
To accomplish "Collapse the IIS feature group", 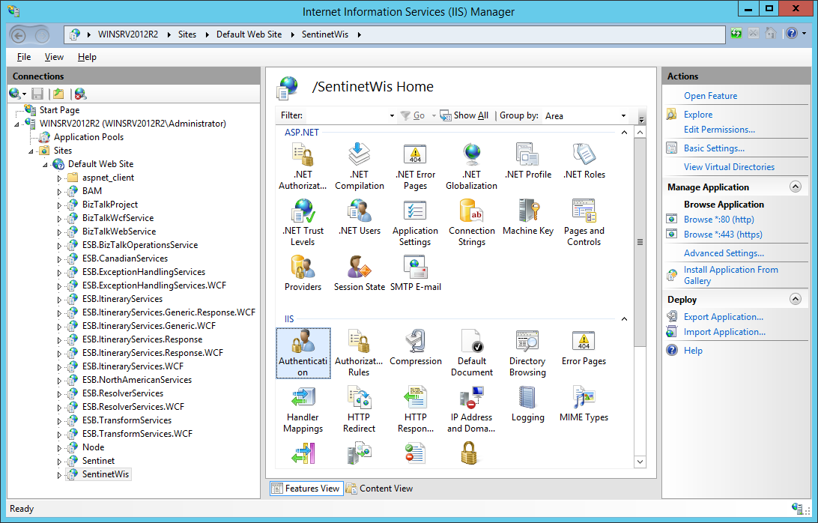I will point(624,319).
